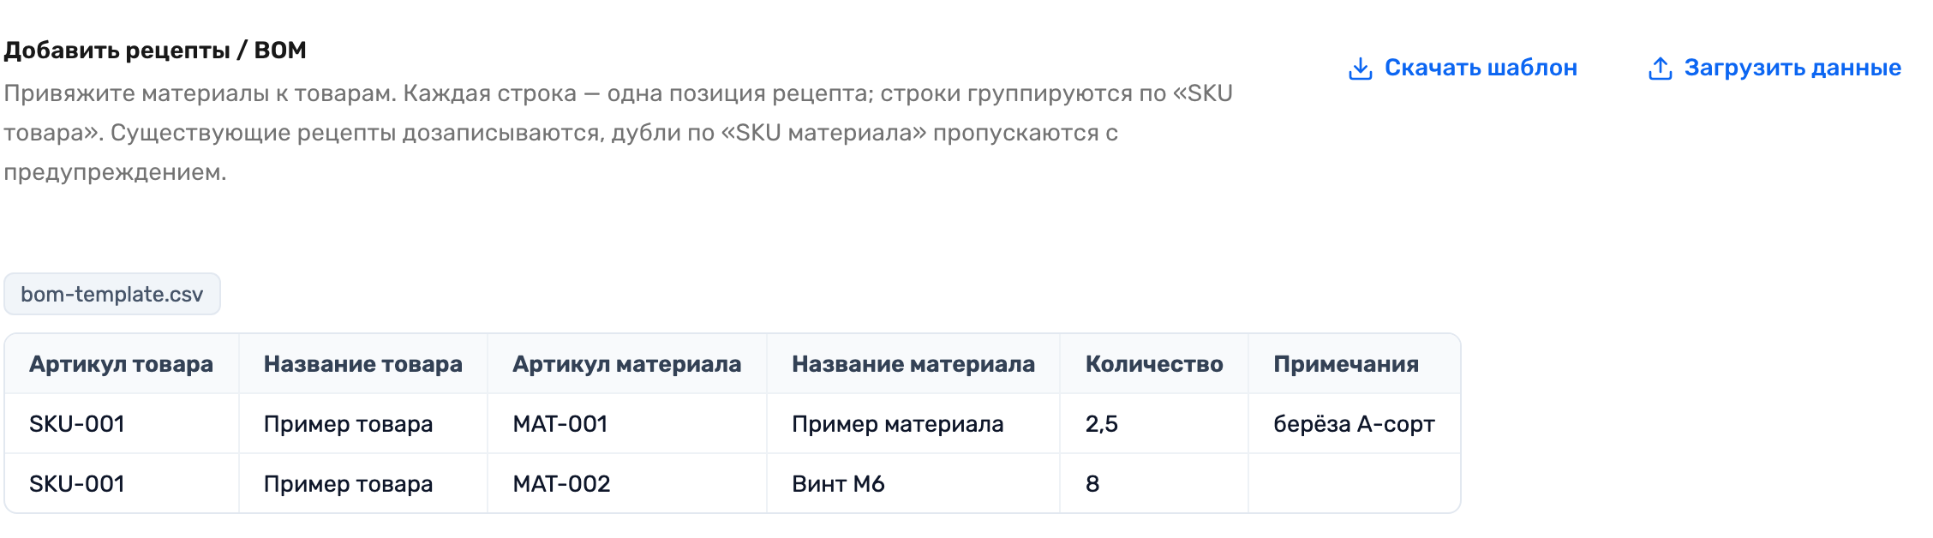Click the Артикул материала column header
1933x538 pixels.
tap(627, 364)
